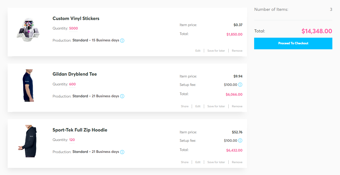This screenshot has height=175, width=340.
Task: Open the Sport-Tek Full Zip Hoodie thumbnail
Action: tap(28, 141)
